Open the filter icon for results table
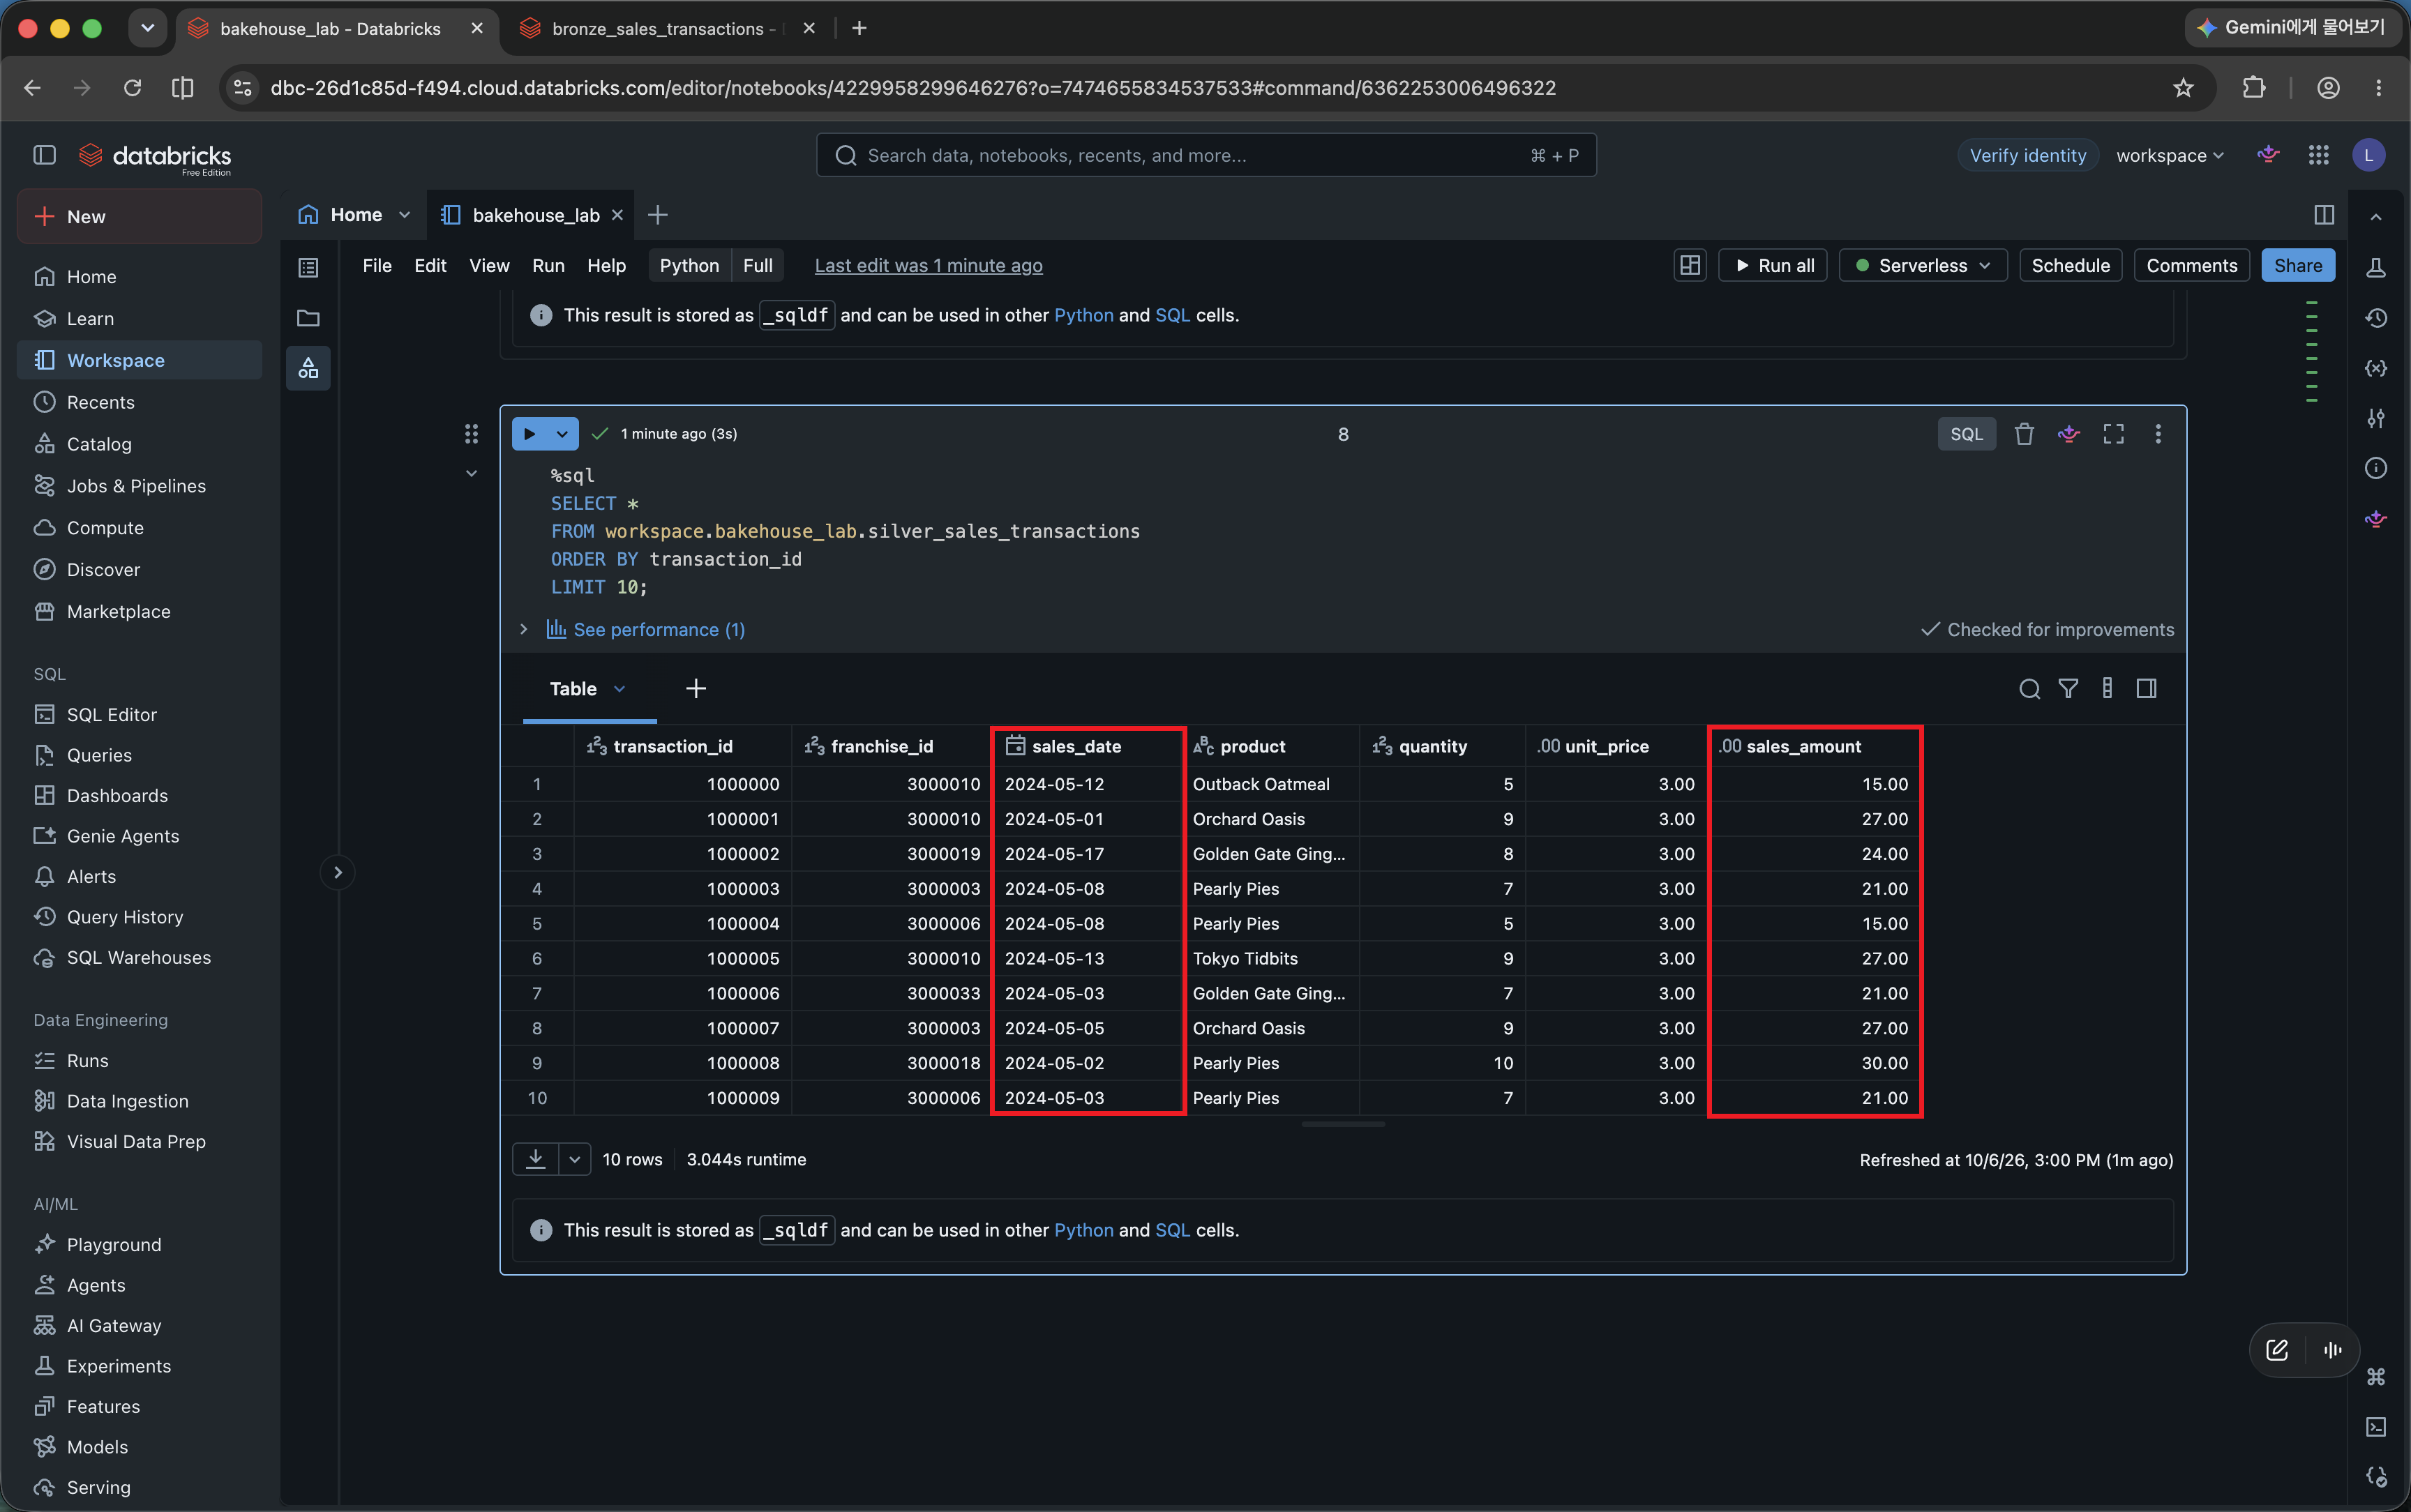This screenshot has height=1512, width=2411. [x=2068, y=689]
